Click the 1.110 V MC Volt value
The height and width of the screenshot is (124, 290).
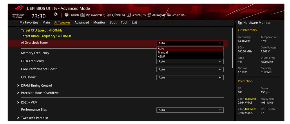pyautogui.click(x=242, y=72)
